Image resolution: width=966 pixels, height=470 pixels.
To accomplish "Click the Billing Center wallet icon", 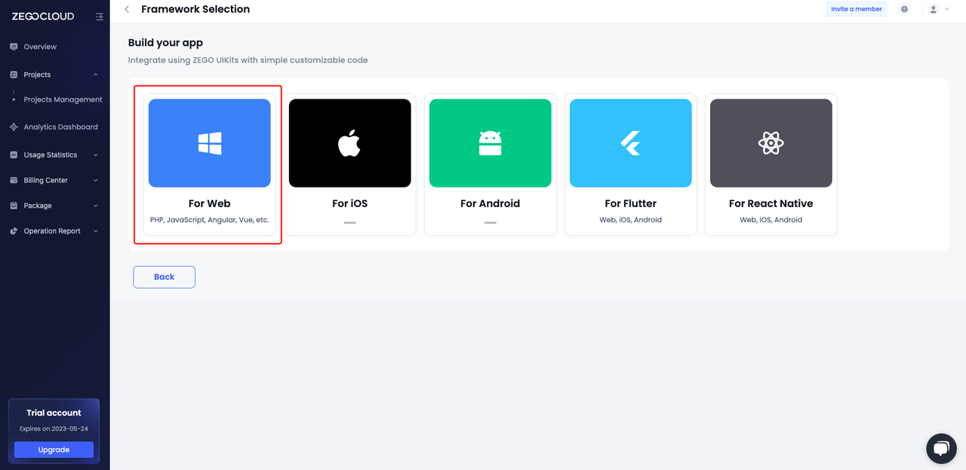I will (x=14, y=181).
